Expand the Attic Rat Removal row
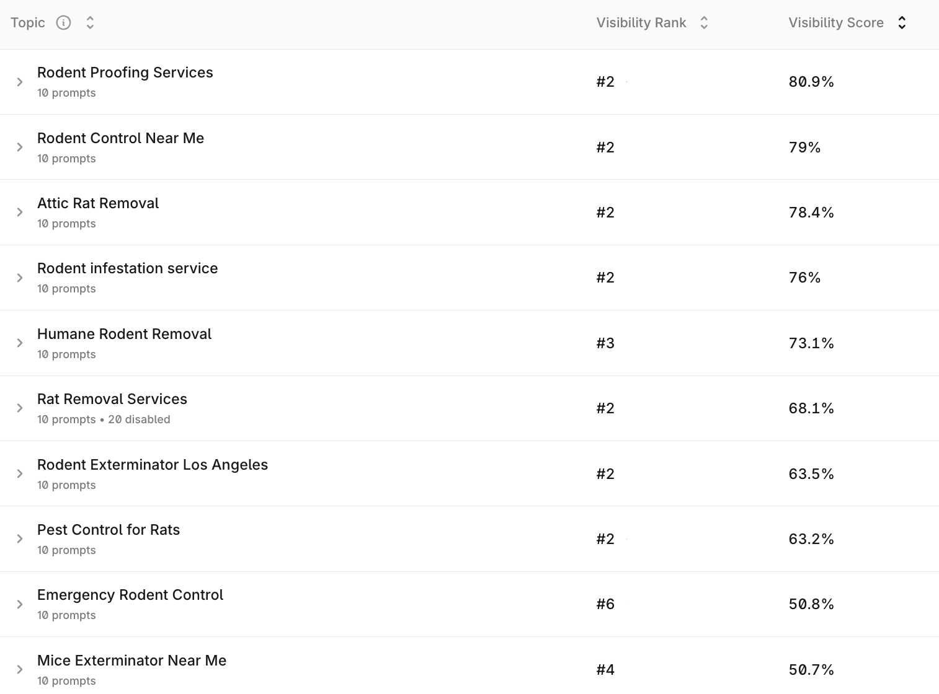The width and height of the screenshot is (939, 694). (20, 213)
